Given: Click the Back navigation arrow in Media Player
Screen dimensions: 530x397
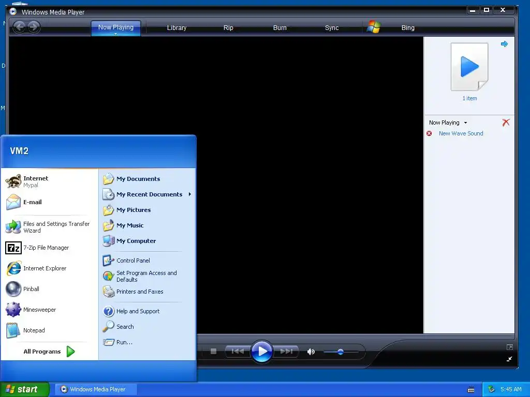Looking at the screenshot, I should (x=20, y=27).
